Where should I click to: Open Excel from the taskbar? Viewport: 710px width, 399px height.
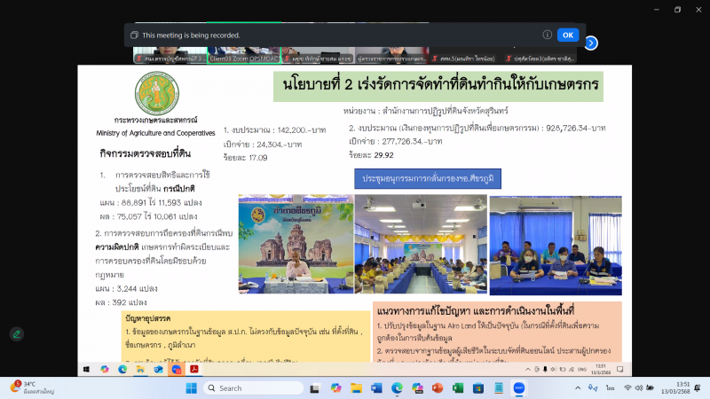click(458, 388)
